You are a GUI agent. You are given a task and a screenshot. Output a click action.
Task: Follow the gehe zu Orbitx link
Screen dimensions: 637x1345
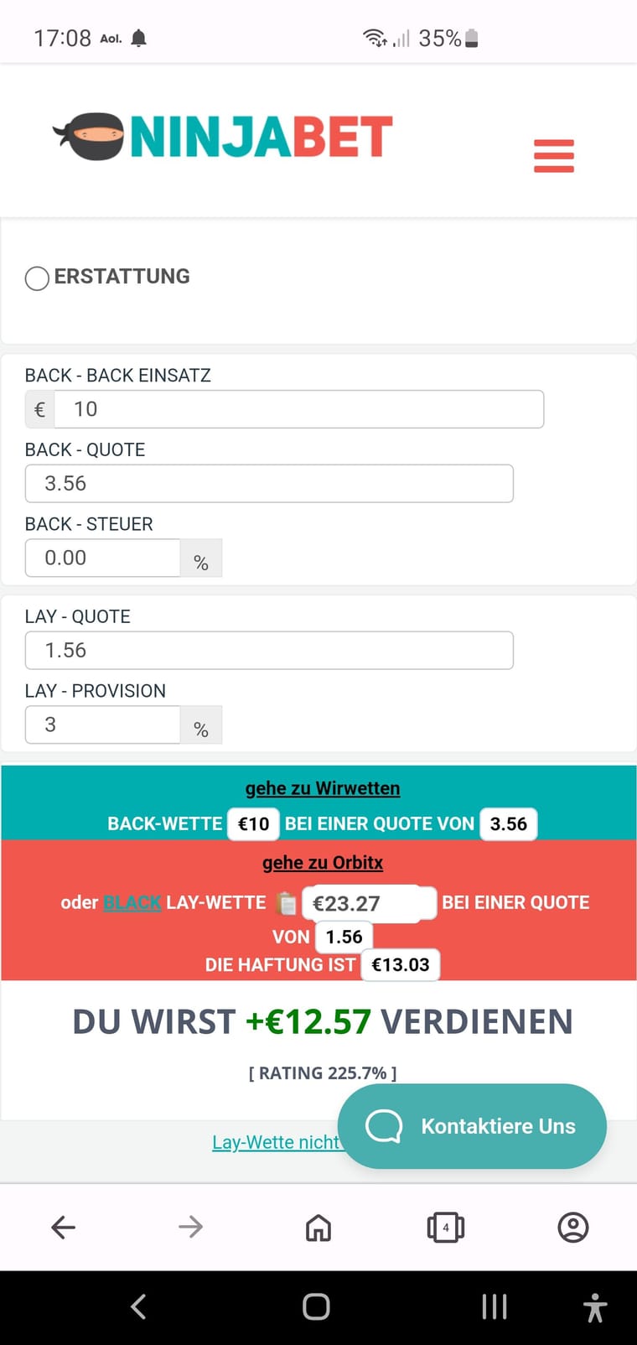(323, 863)
